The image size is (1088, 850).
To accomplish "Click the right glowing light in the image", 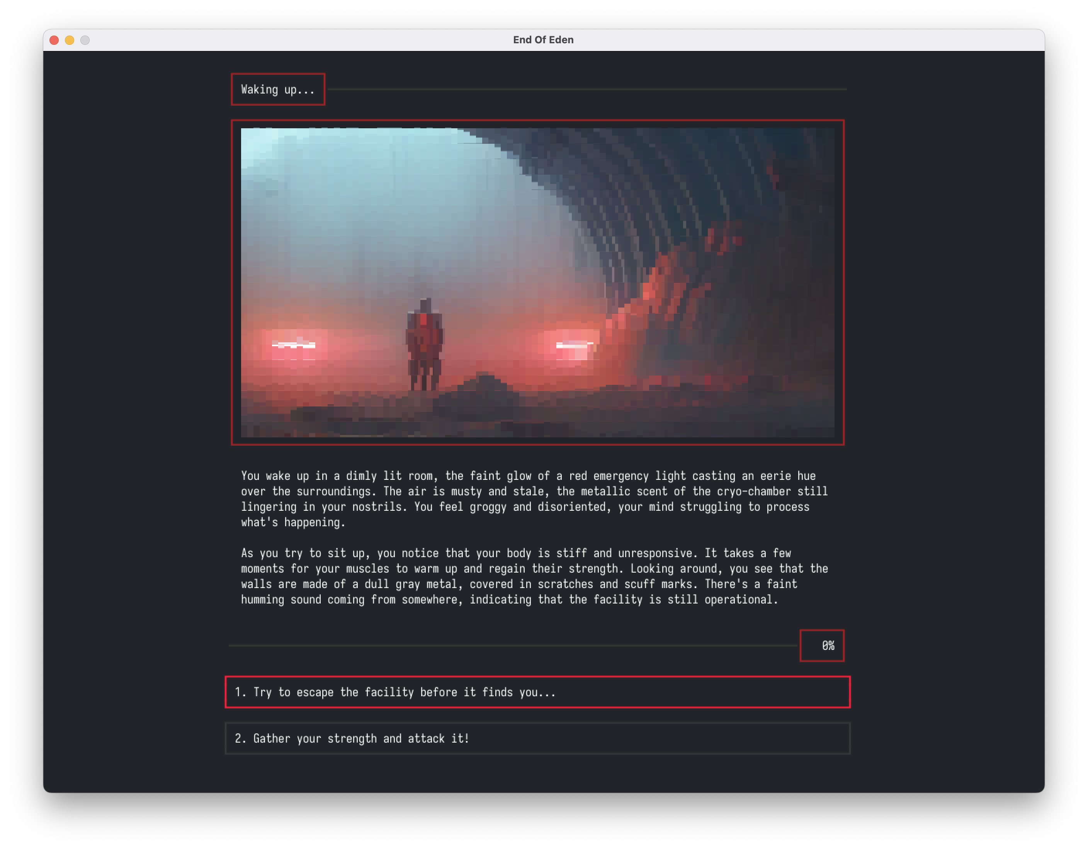I will pyautogui.click(x=575, y=346).
